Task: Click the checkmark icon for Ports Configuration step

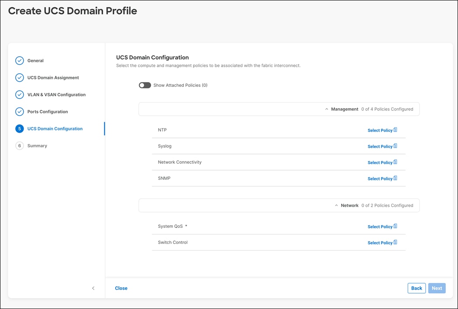Action: [x=19, y=111]
